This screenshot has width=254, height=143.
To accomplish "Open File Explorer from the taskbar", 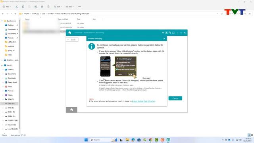I will tap(127, 140).
